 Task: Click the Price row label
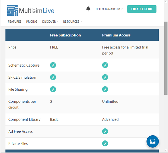coord(12,47)
